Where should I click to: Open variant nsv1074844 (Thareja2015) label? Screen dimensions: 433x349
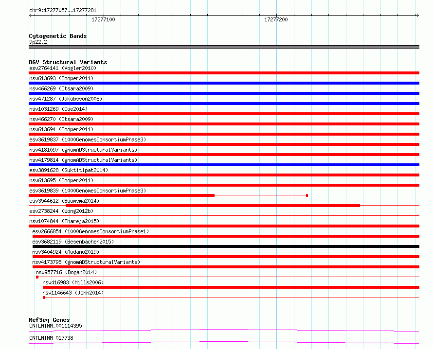pos(64,221)
